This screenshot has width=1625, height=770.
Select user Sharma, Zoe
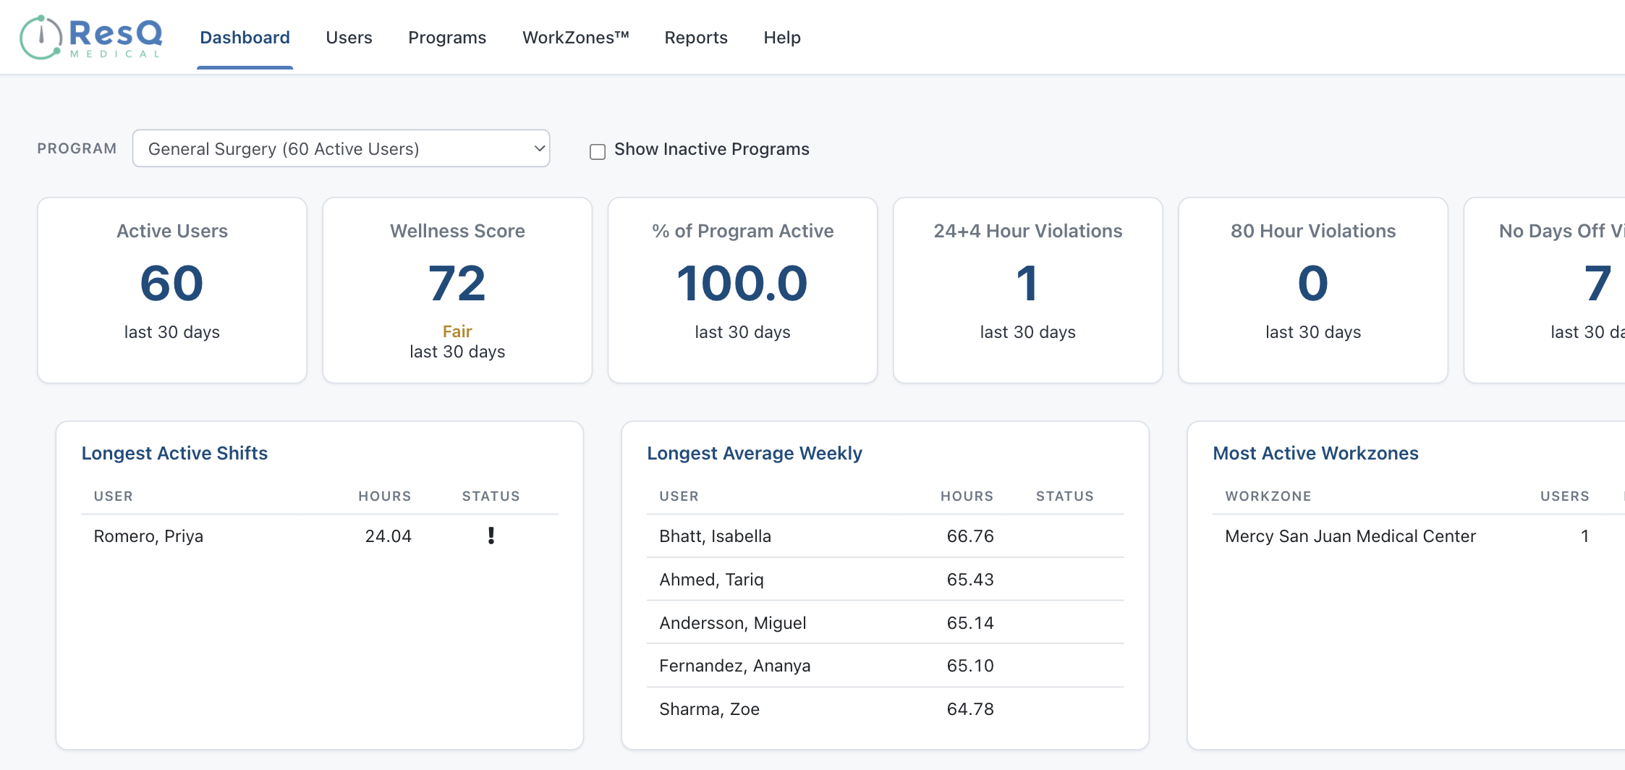[x=709, y=709]
